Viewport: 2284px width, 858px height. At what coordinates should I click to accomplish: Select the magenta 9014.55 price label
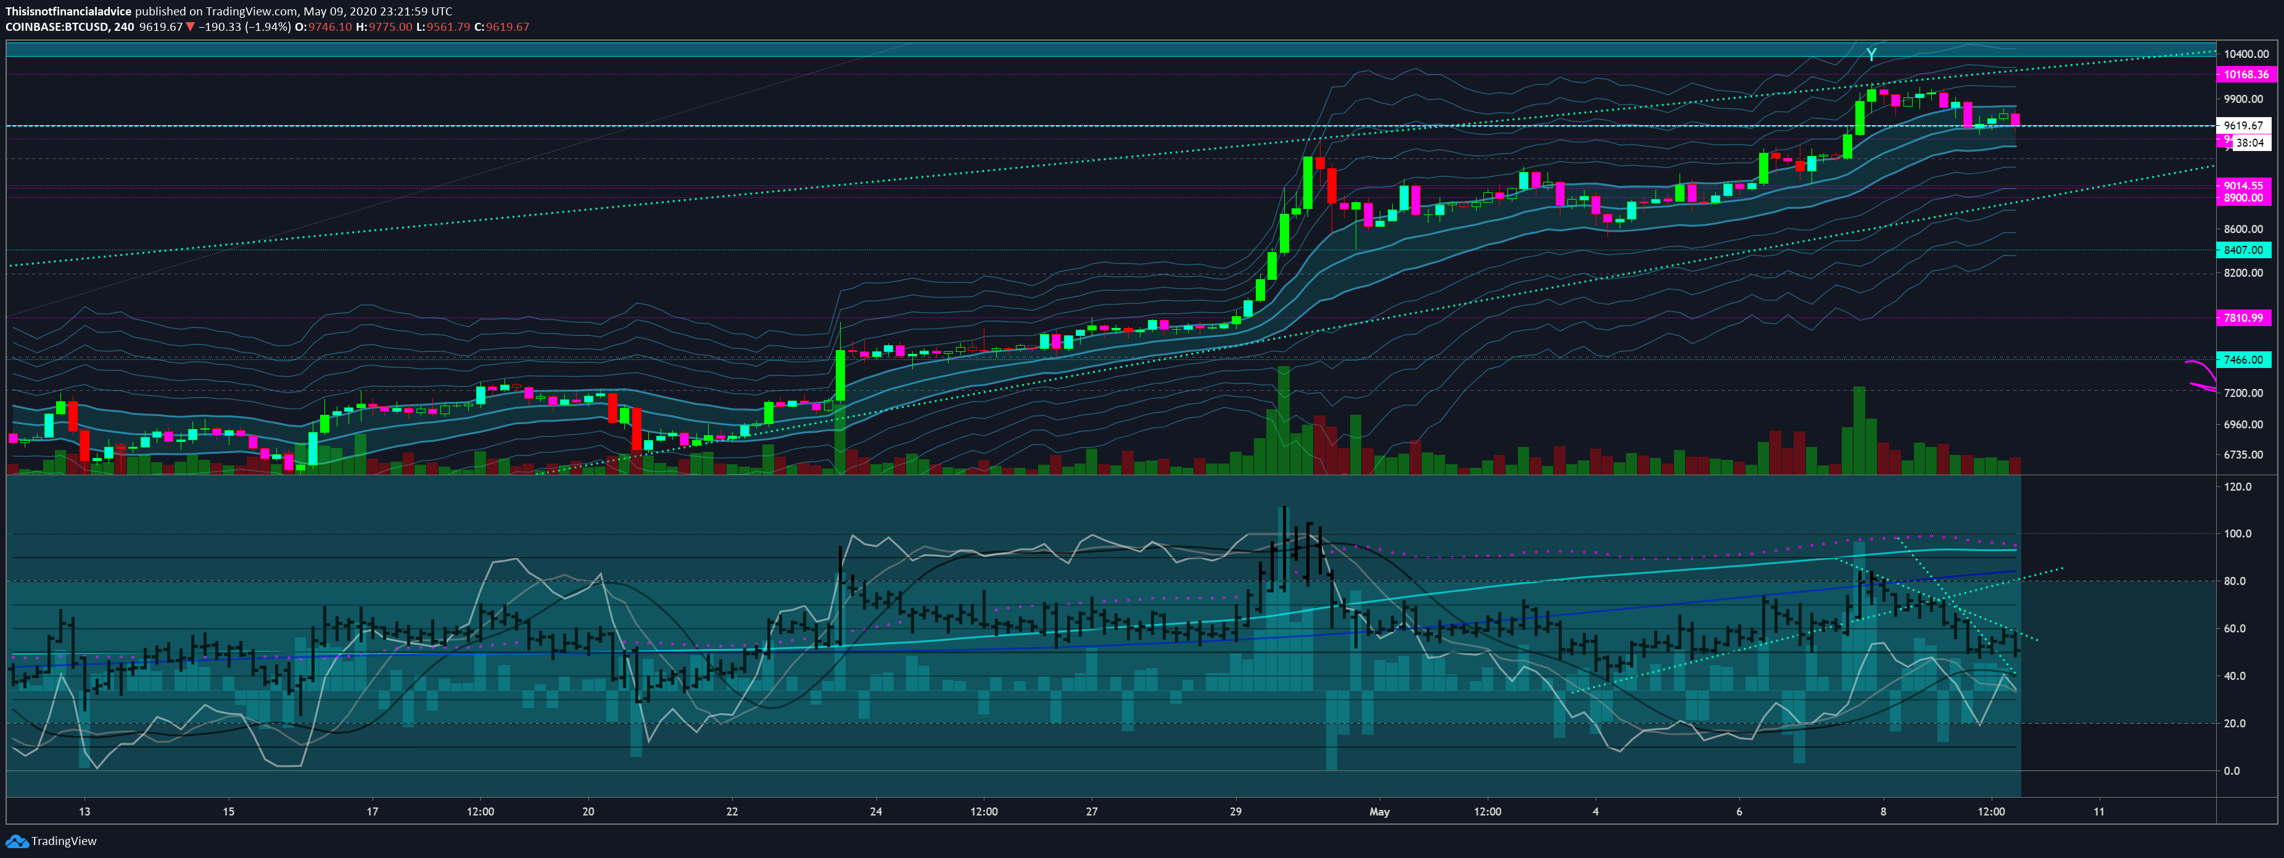pos(2244,186)
